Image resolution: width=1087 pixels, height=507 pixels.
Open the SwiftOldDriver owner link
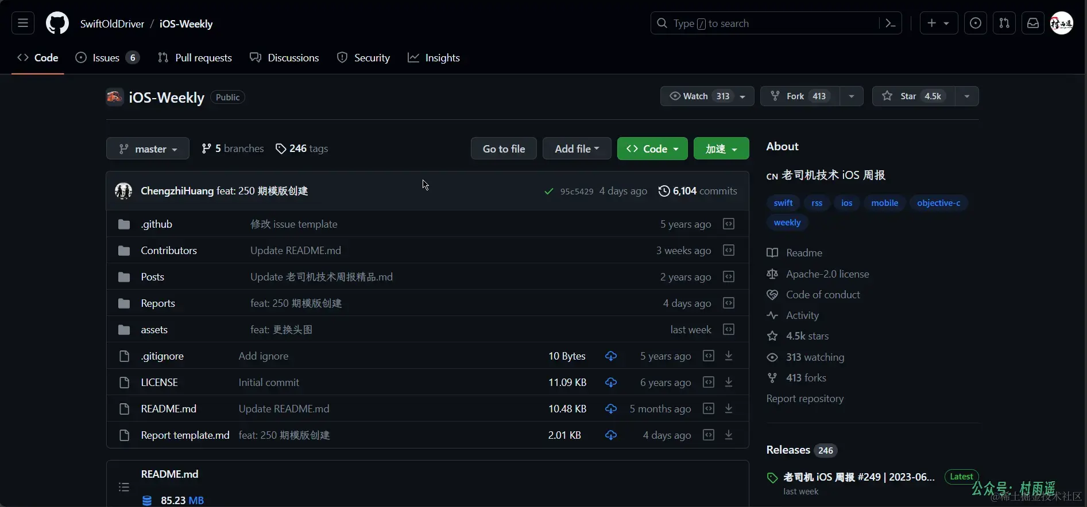pyautogui.click(x=112, y=24)
